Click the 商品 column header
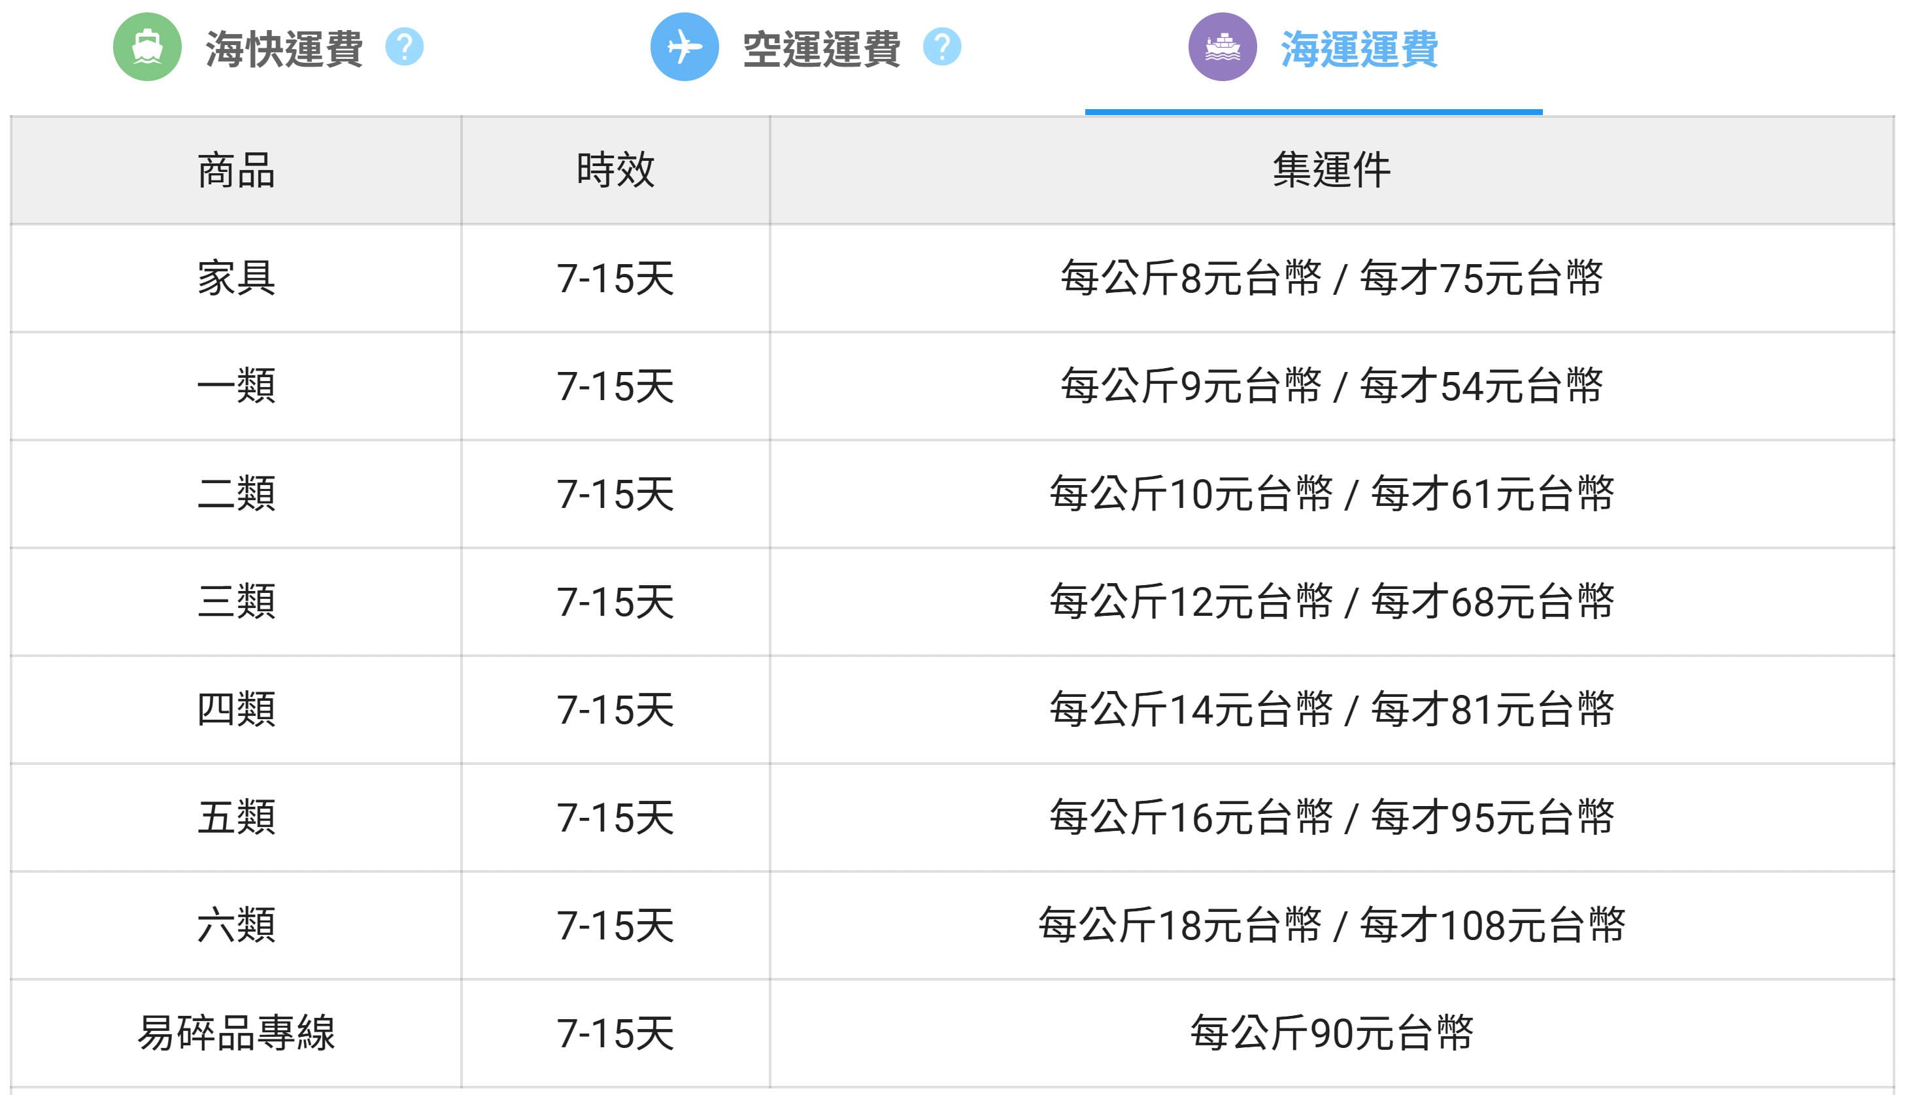This screenshot has width=1909, height=1095. coord(236,171)
